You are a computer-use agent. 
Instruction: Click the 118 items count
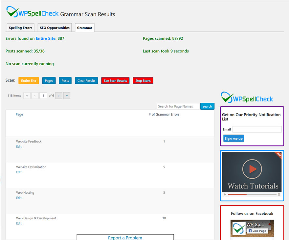(14, 96)
